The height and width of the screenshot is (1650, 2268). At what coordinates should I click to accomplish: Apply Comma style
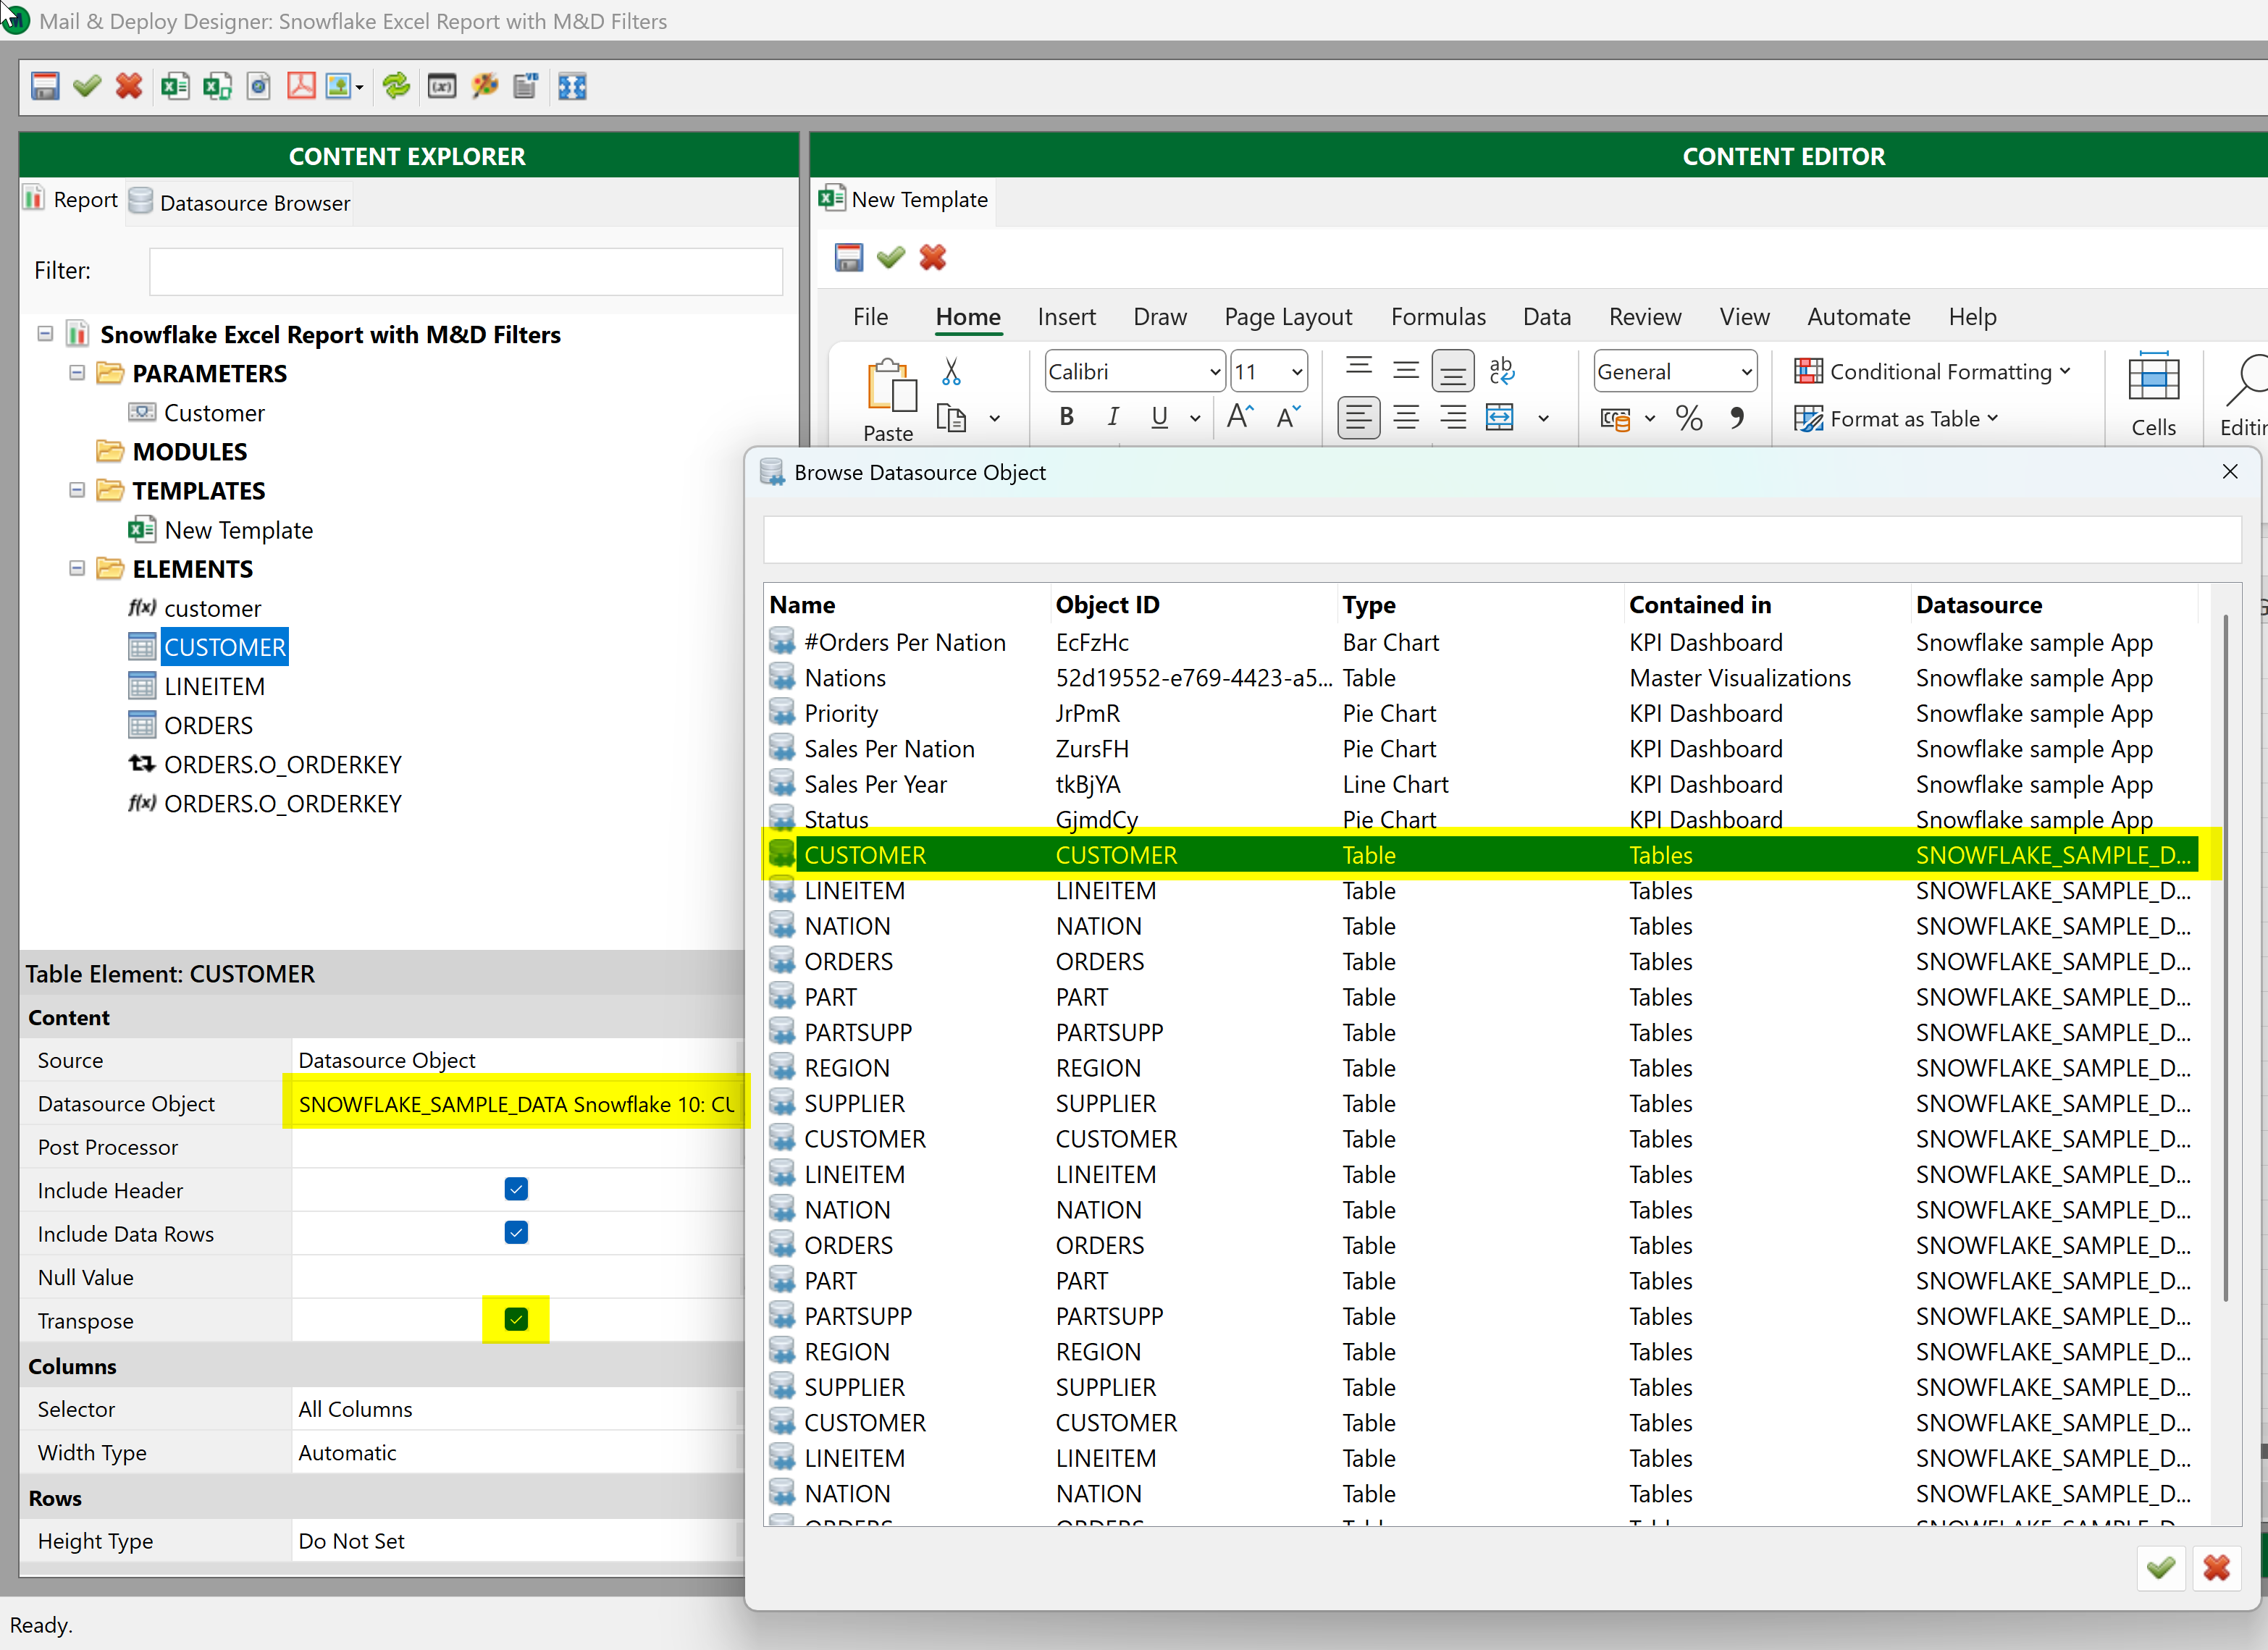pos(1738,417)
